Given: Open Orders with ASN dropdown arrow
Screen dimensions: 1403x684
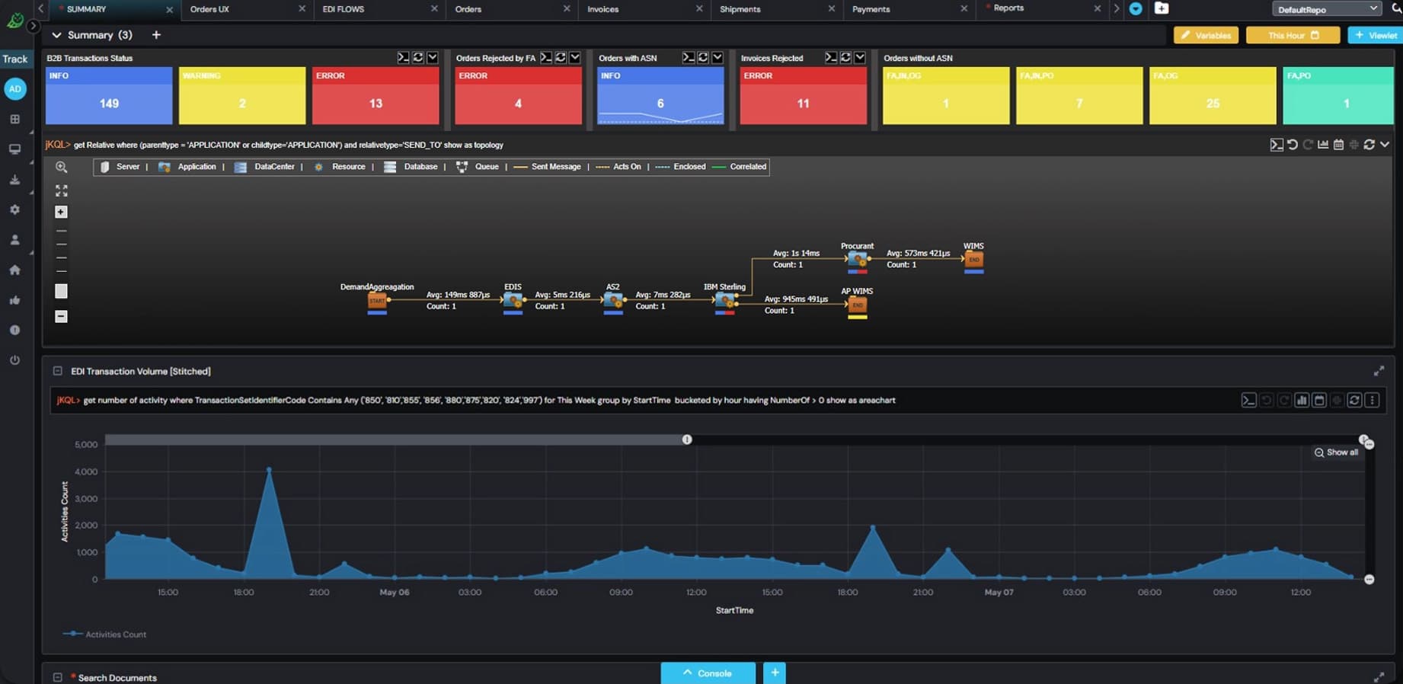Looking at the screenshot, I should click(717, 58).
